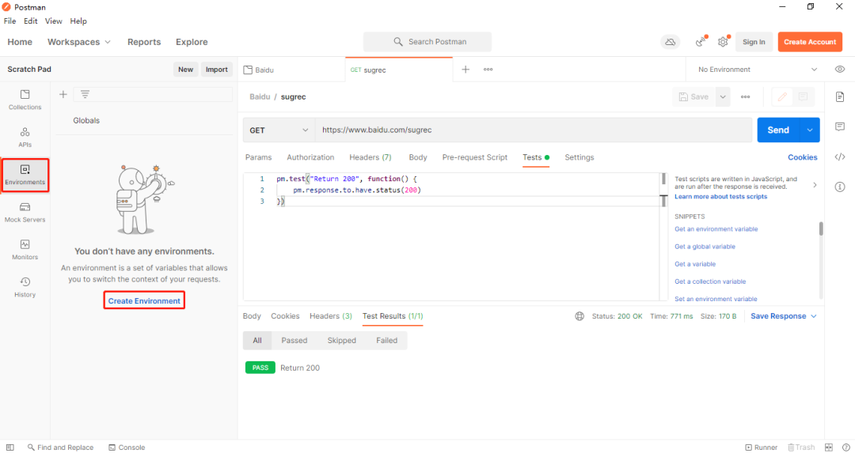855x453 pixels.
Task: Filter test results by Passed
Action: click(x=294, y=340)
